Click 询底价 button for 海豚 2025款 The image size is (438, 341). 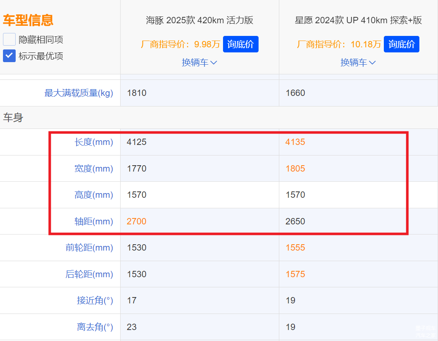point(240,44)
